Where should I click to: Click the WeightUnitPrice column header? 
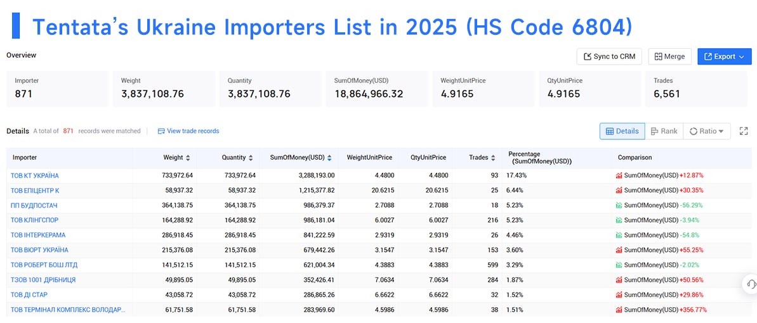pyautogui.click(x=369, y=158)
